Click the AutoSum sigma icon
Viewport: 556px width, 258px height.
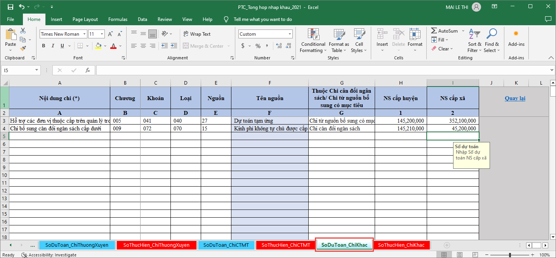(x=434, y=31)
